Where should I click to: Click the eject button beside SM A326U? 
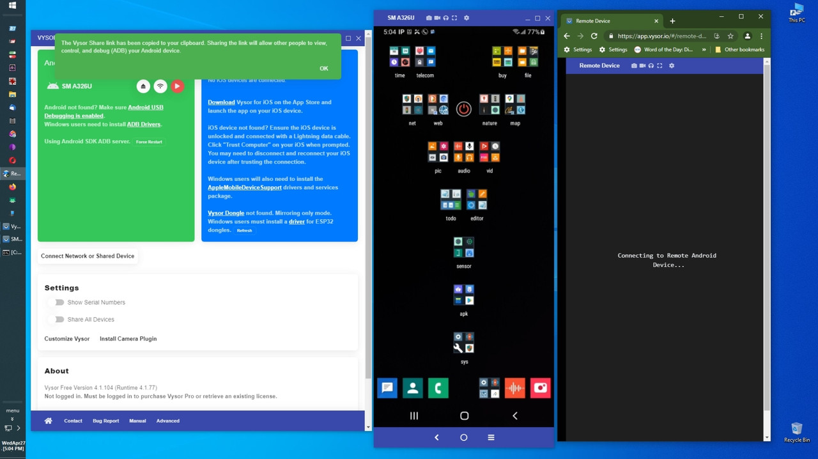(x=143, y=86)
